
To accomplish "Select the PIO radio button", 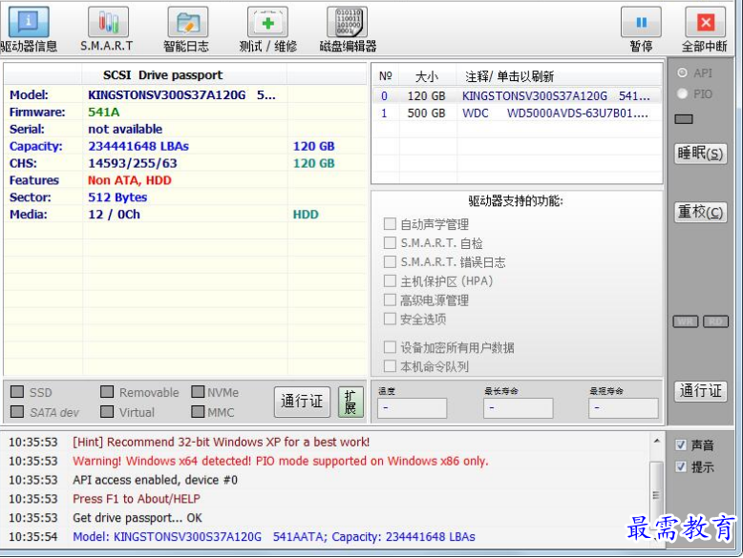I will [x=682, y=93].
